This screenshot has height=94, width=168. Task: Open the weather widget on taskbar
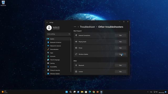4,92
